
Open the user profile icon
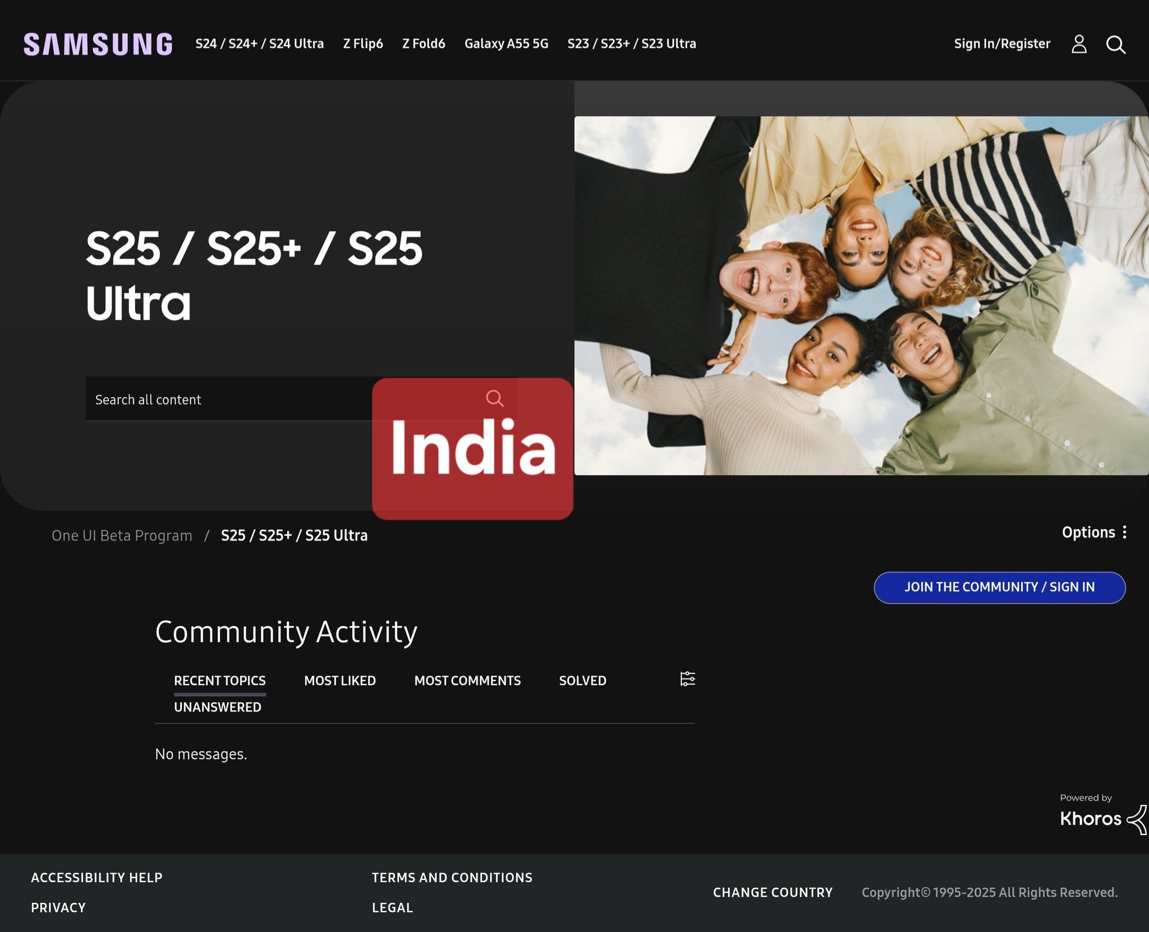pos(1079,44)
